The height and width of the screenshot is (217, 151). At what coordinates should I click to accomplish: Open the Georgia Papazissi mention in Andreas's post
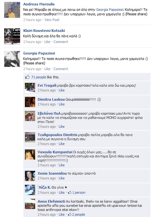click(109, 10)
